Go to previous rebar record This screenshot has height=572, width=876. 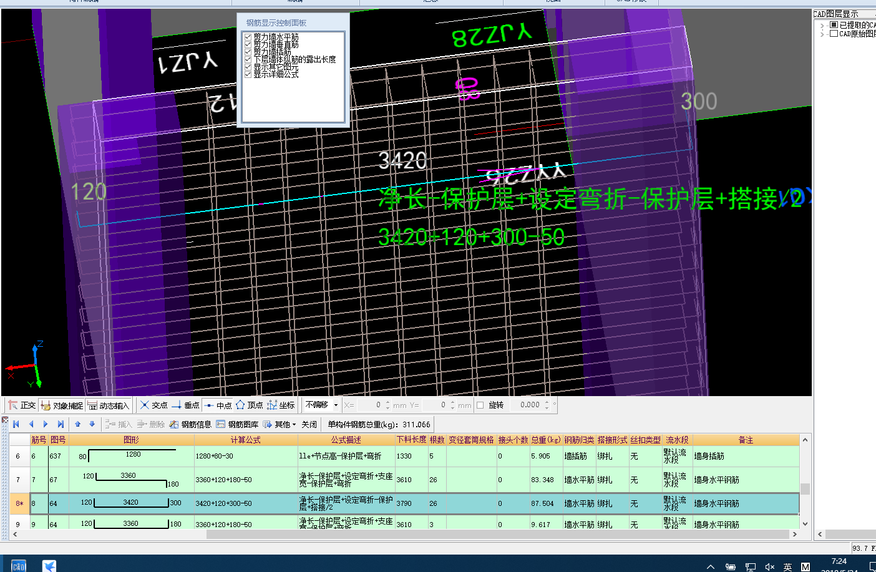[x=31, y=424]
